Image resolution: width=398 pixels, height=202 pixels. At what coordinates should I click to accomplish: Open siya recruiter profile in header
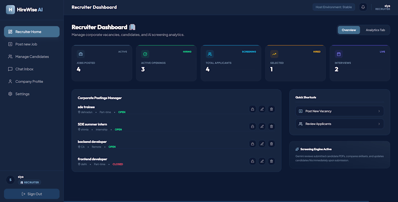pyautogui.click(x=383, y=7)
